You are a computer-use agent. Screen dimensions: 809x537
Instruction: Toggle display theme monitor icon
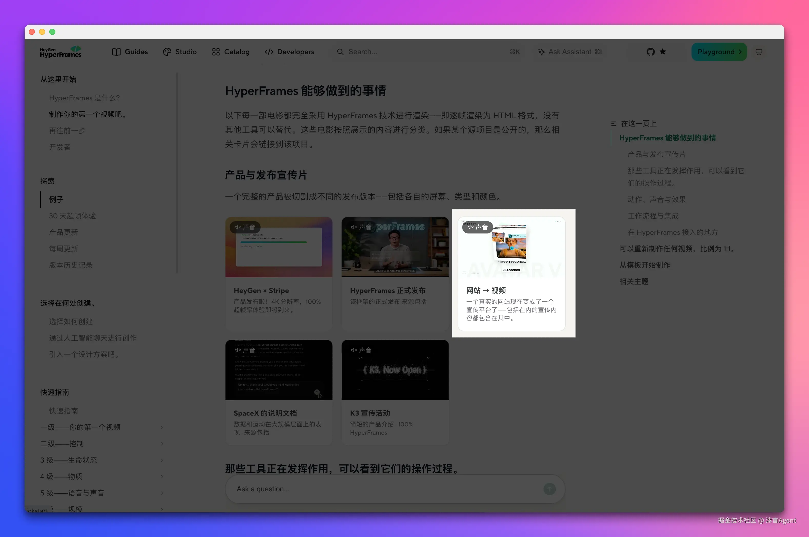point(759,52)
